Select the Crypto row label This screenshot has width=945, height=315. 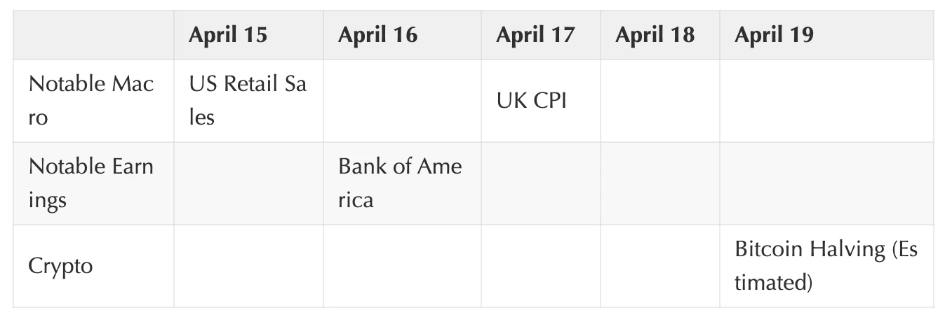click(x=61, y=266)
